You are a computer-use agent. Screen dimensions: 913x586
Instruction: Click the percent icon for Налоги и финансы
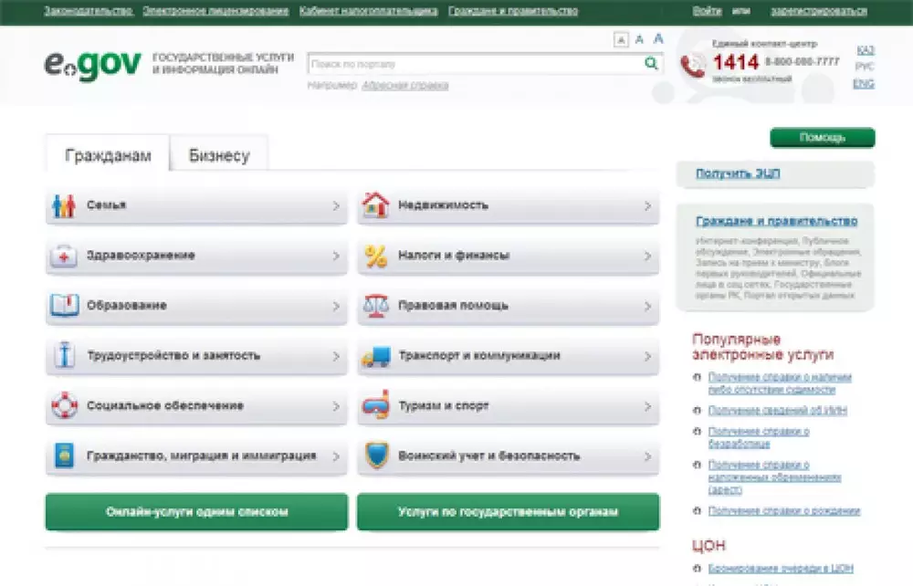375,256
